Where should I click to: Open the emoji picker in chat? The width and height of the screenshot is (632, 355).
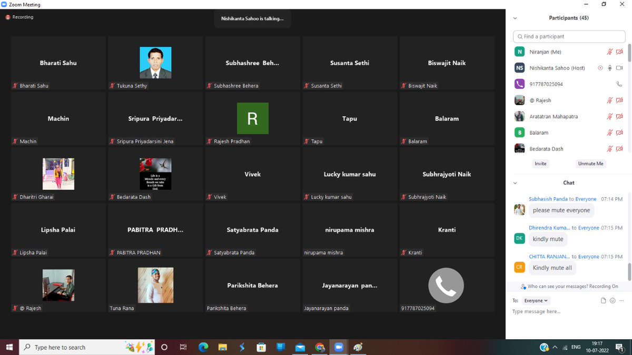(613, 301)
